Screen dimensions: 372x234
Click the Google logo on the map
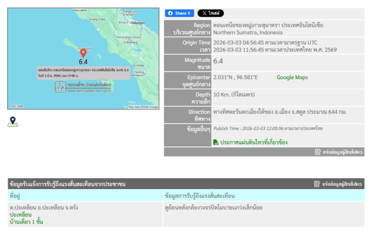coord(16,106)
